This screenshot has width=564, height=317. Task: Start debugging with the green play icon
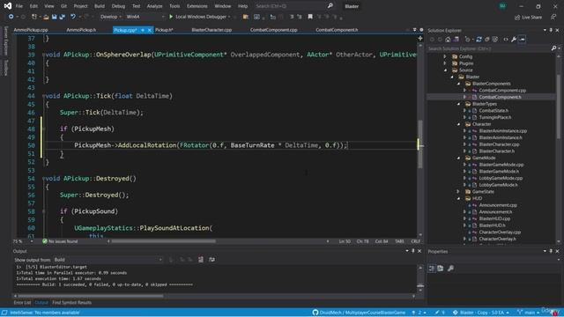(x=171, y=17)
